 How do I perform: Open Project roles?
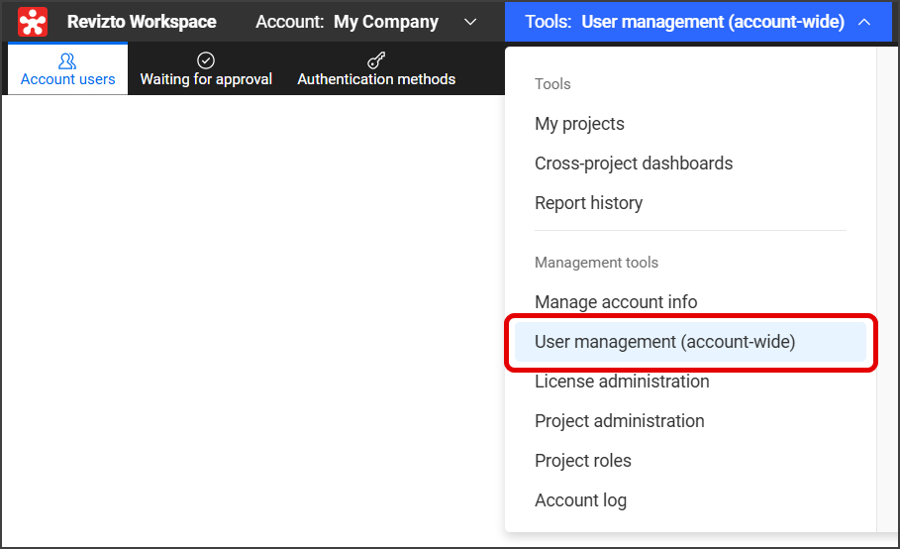point(582,461)
